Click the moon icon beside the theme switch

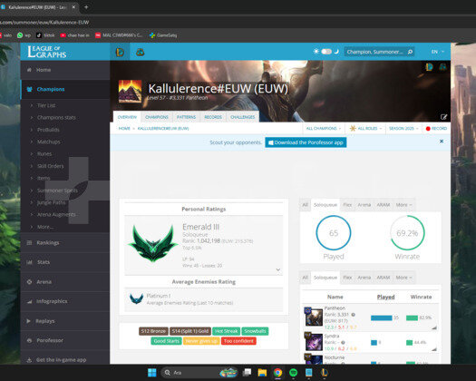tap(336, 52)
